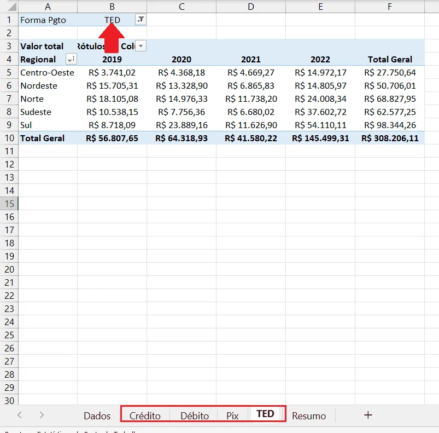Add a new sheet with plus icon
This screenshot has height=433, width=439.
pyautogui.click(x=368, y=415)
